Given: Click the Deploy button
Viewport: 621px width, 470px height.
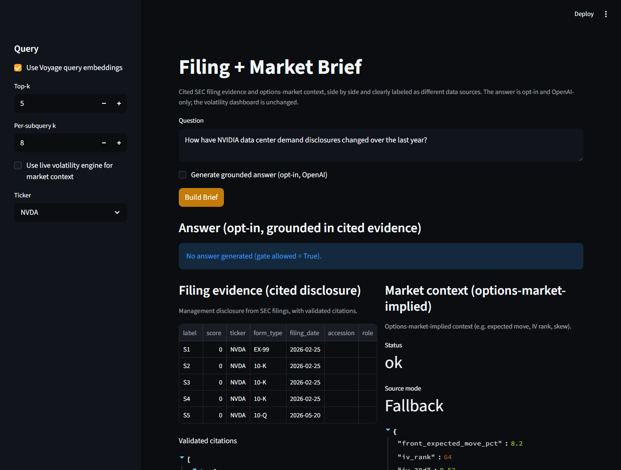Looking at the screenshot, I should pyautogui.click(x=584, y=14).
